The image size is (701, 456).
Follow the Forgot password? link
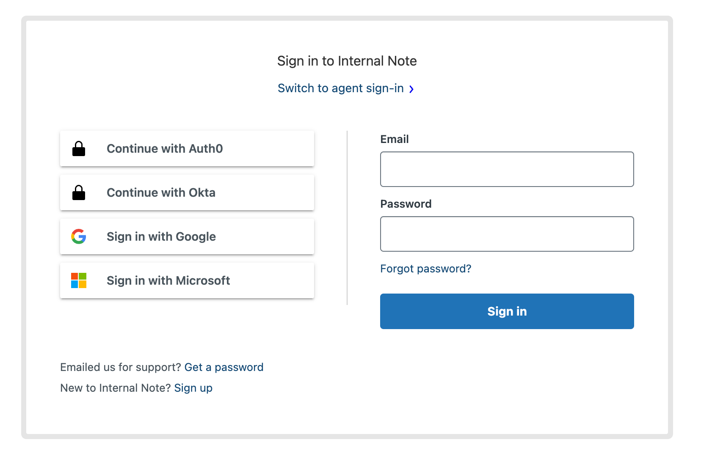425,269
